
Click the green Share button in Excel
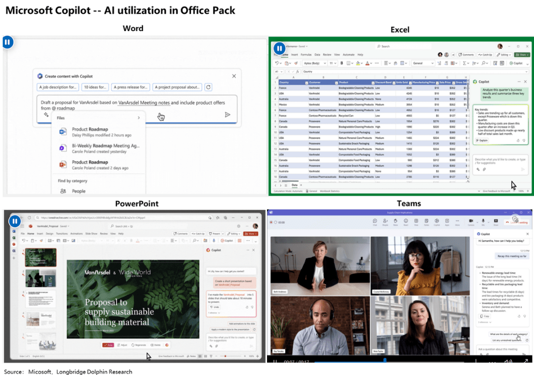(x=522, y=55)
